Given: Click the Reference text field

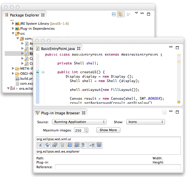Looking at the screenshot, I should click(x=118, y=167).
